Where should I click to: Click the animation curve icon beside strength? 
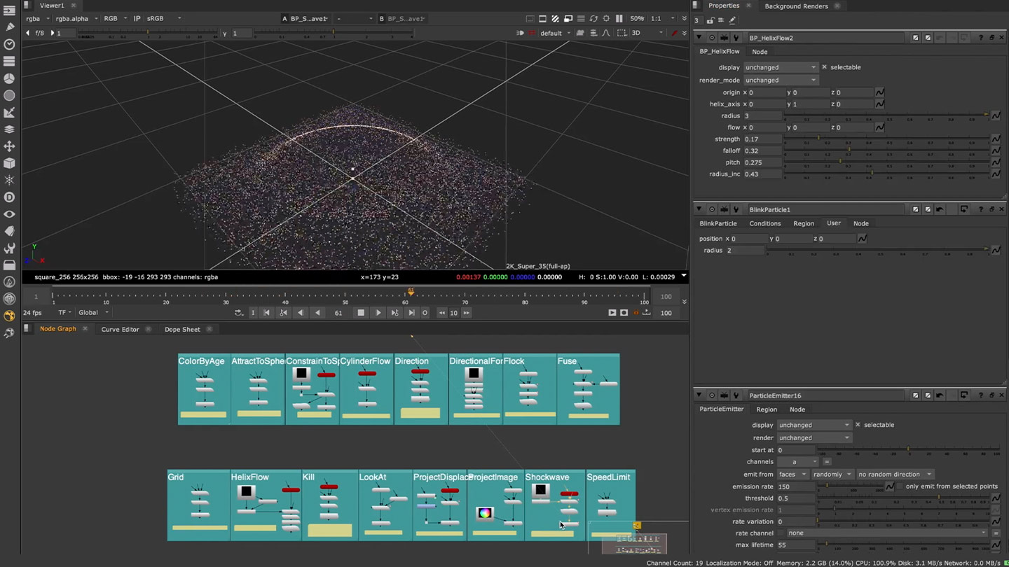coord(996,139)
